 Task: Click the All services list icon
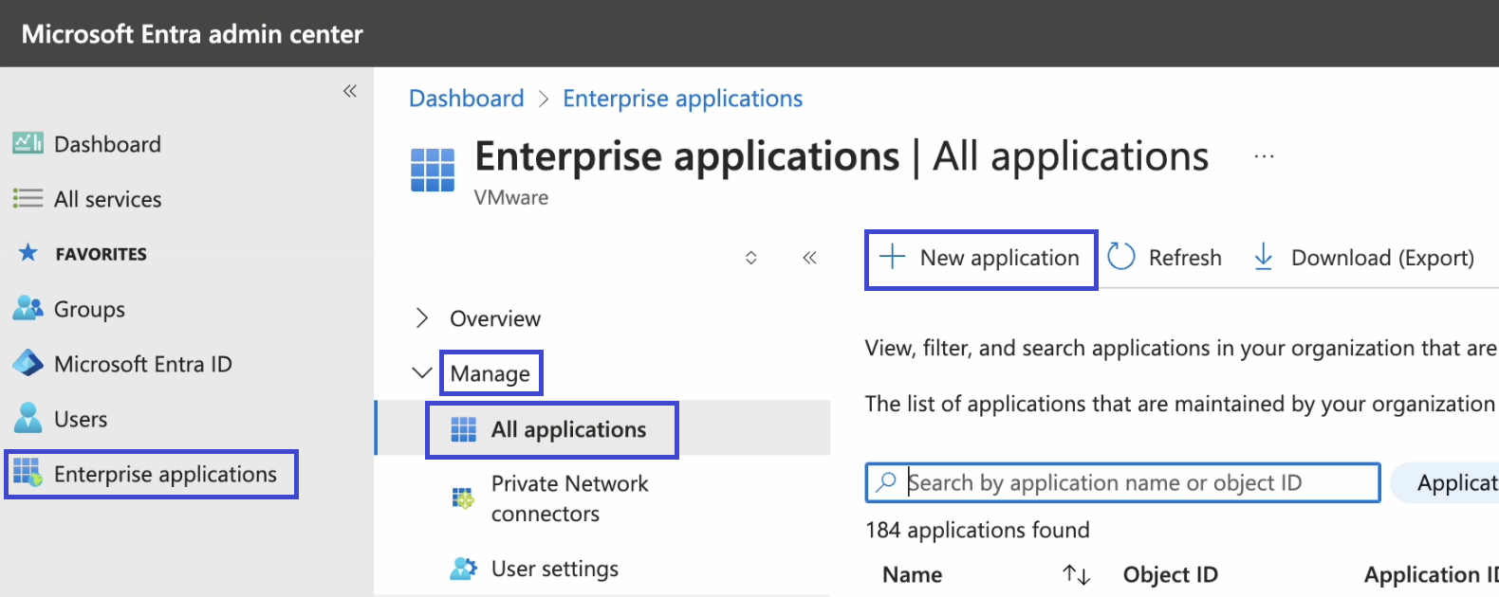(x=28, y=198)
